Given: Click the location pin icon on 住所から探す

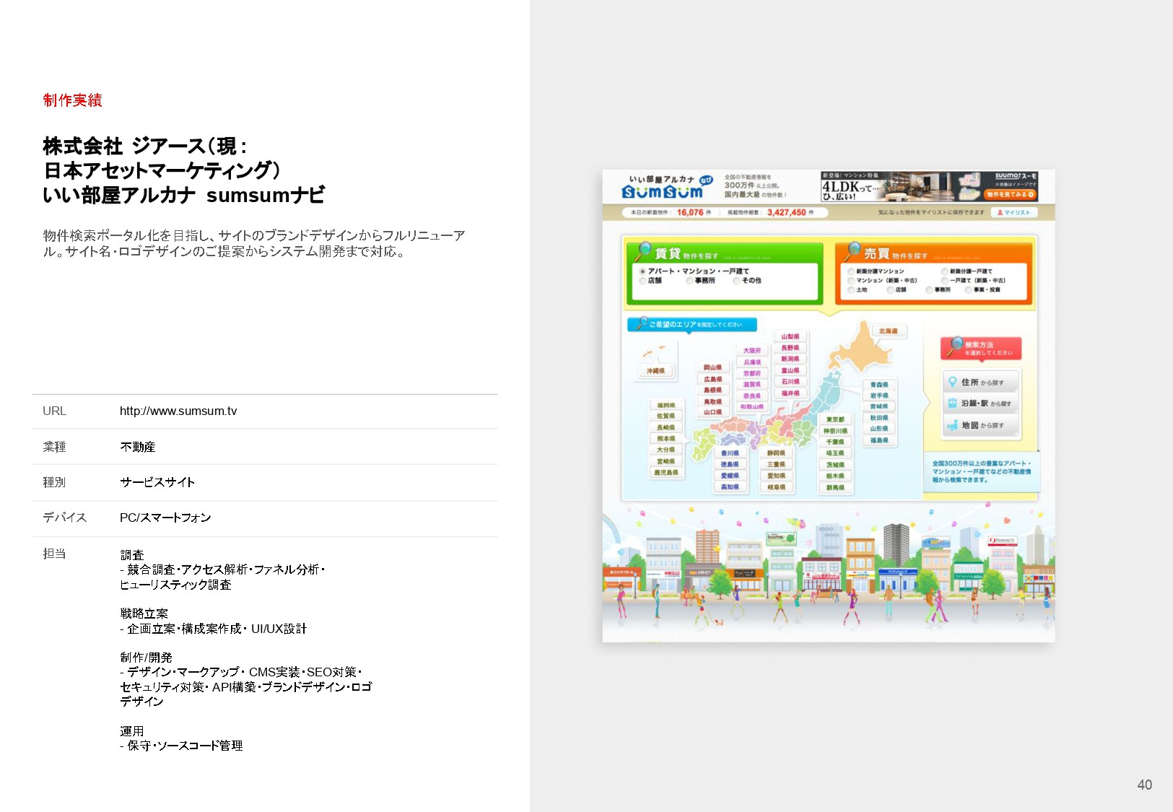Looking at the screenshot, I should point(953,381).
